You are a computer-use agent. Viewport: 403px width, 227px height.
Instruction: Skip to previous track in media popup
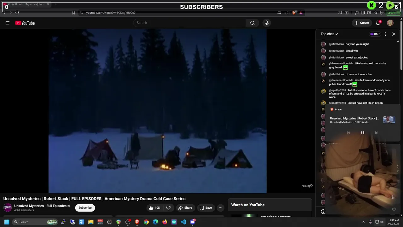click(349, 133)
